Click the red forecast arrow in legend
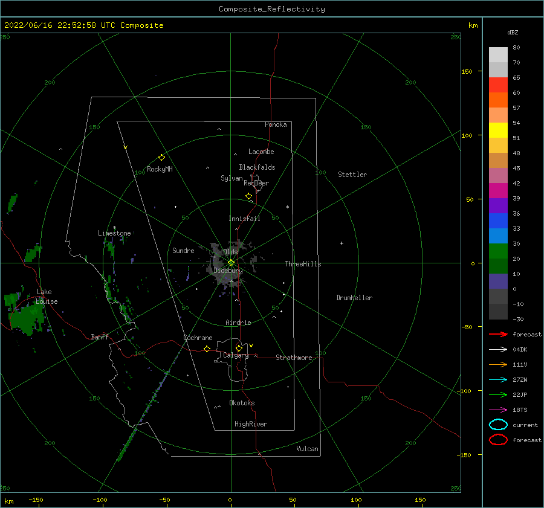544x508 pixels. [498, 334]
